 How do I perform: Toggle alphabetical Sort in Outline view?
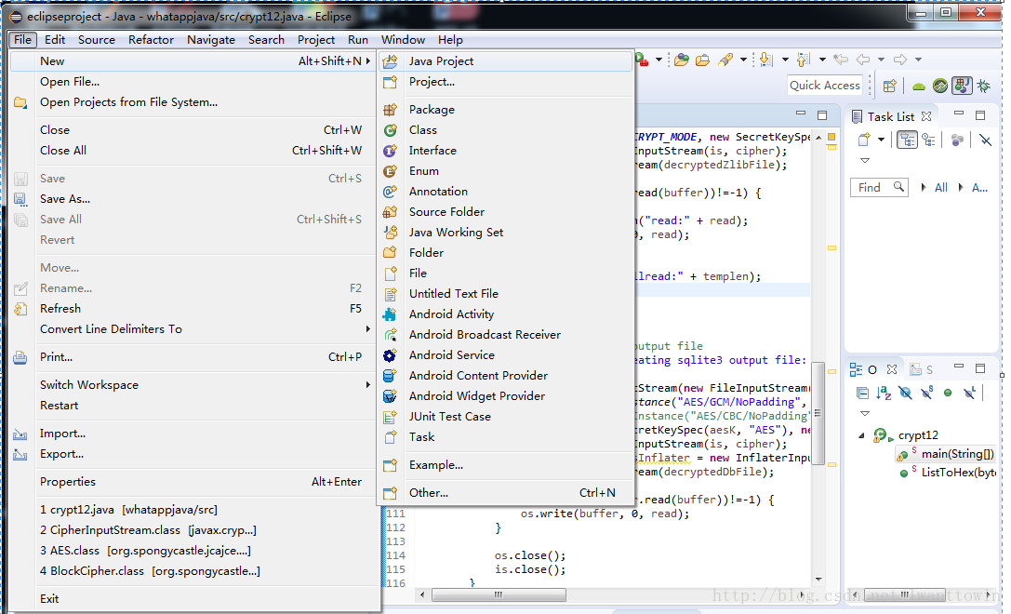click(x=884, y=393)
